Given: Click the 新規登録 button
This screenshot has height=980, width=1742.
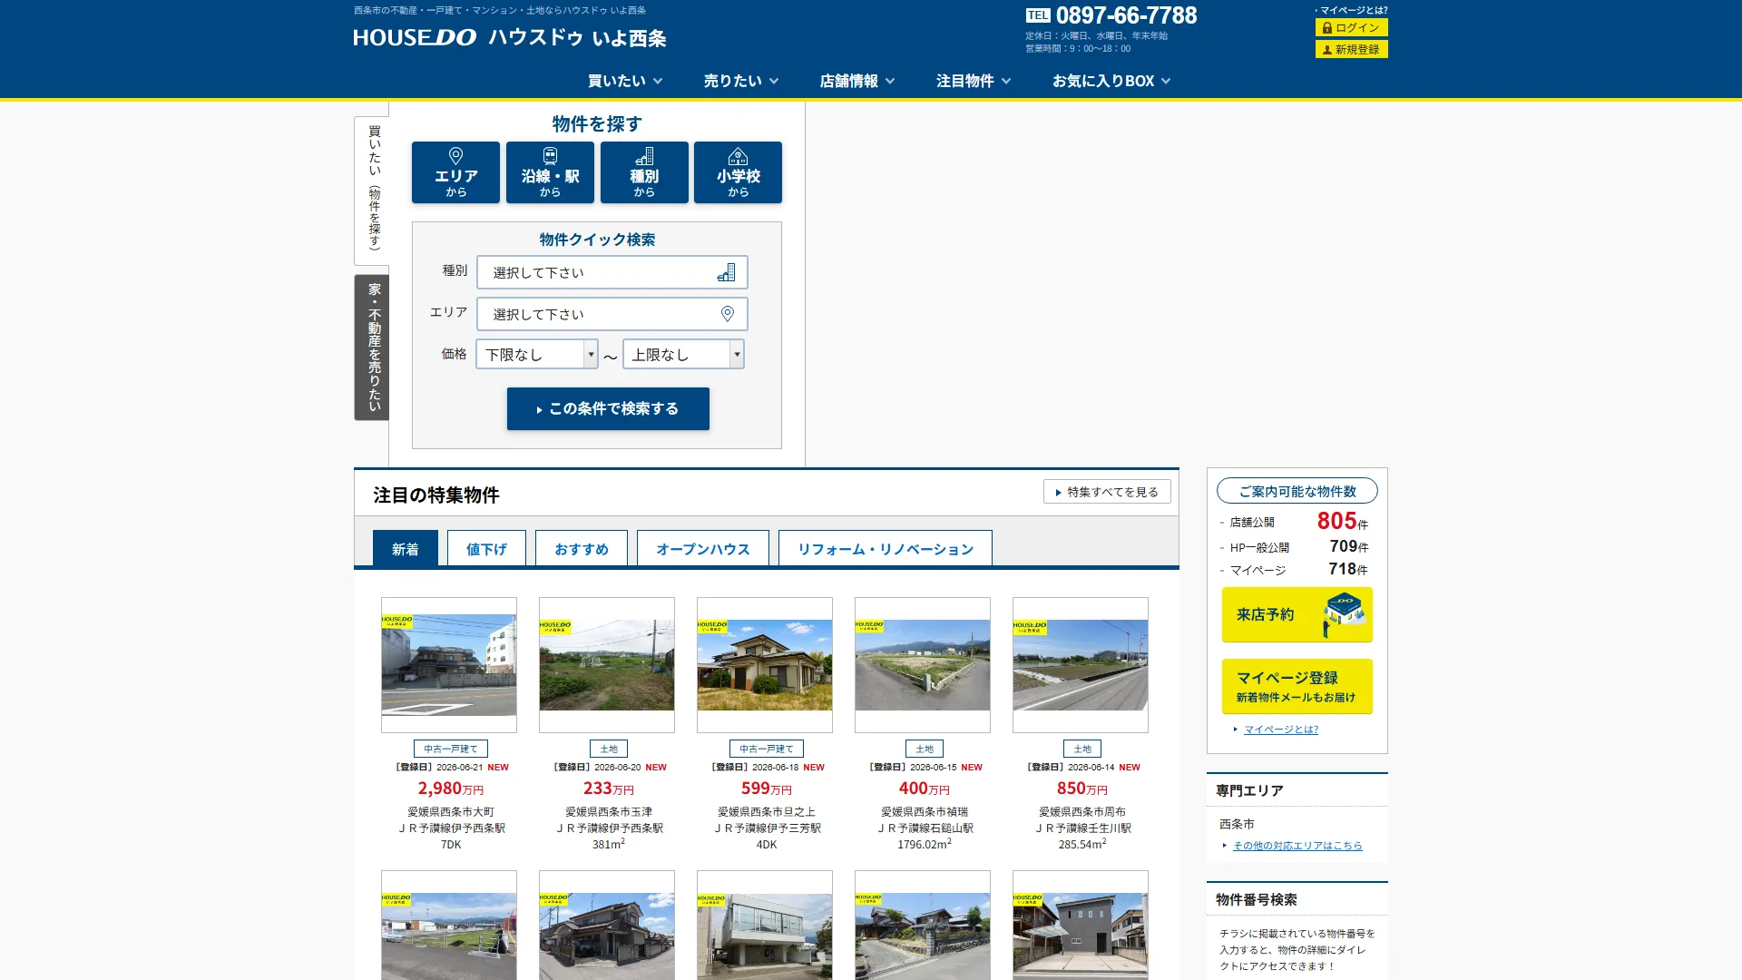Looking at the screenshot, I should [1351, 49].
